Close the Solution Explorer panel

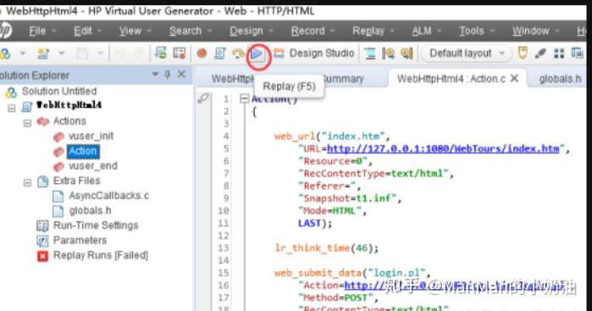coord(181,74)
